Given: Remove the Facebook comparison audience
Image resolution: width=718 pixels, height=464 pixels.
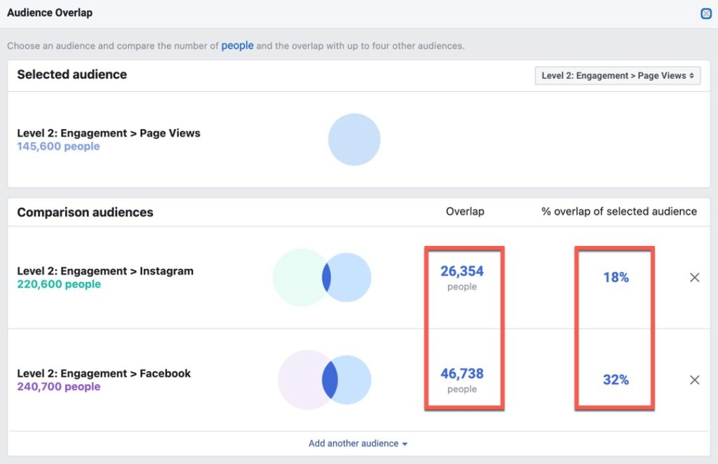Looking at the screenshot, I should coord(694,380).
